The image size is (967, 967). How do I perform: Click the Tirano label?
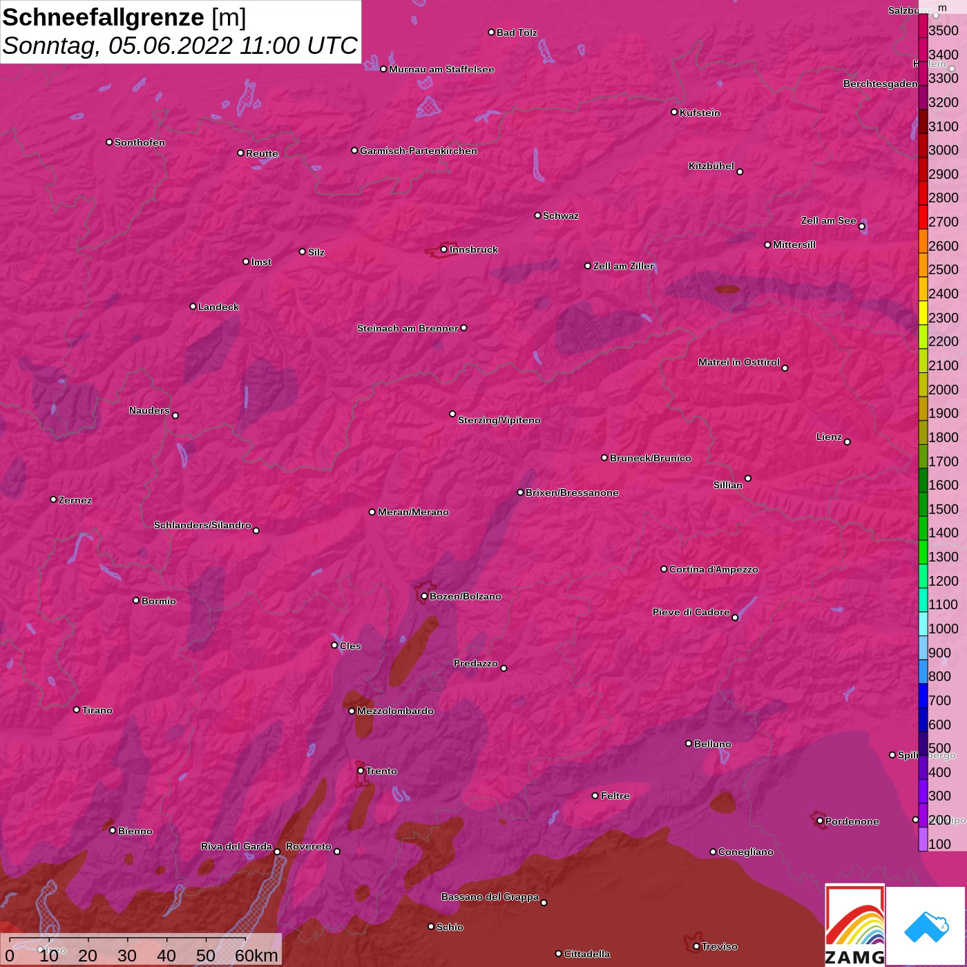pos(97,710)
